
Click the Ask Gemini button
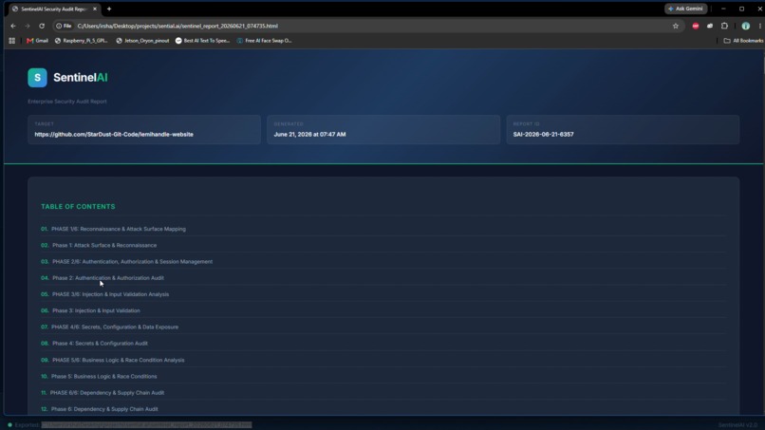(685, 9)
